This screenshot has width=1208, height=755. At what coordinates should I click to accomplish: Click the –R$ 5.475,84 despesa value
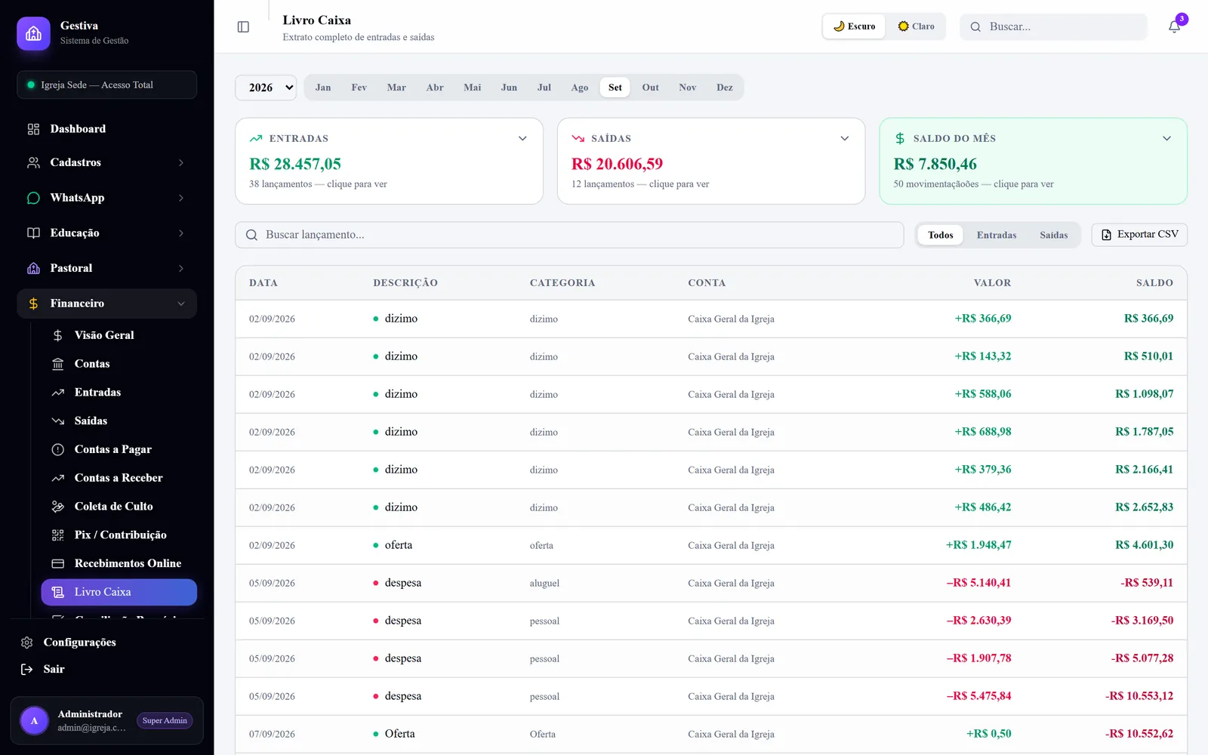tap(978, 696)
